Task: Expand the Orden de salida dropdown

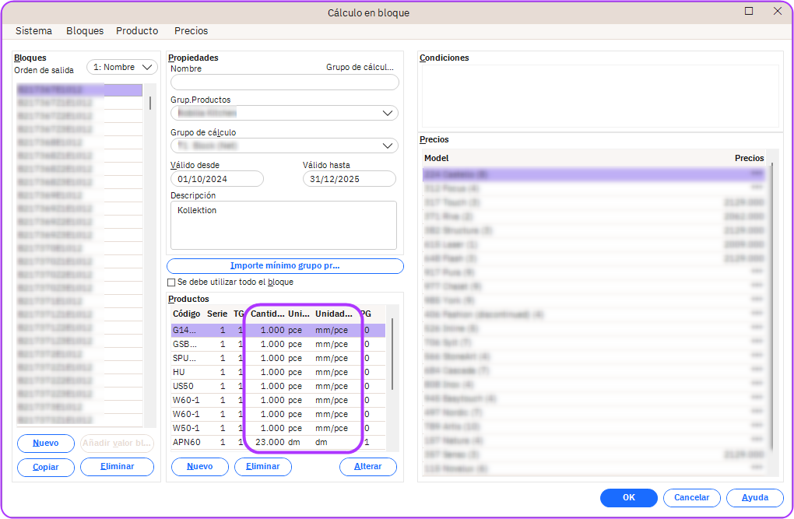Action: click(x=122, y=68)
